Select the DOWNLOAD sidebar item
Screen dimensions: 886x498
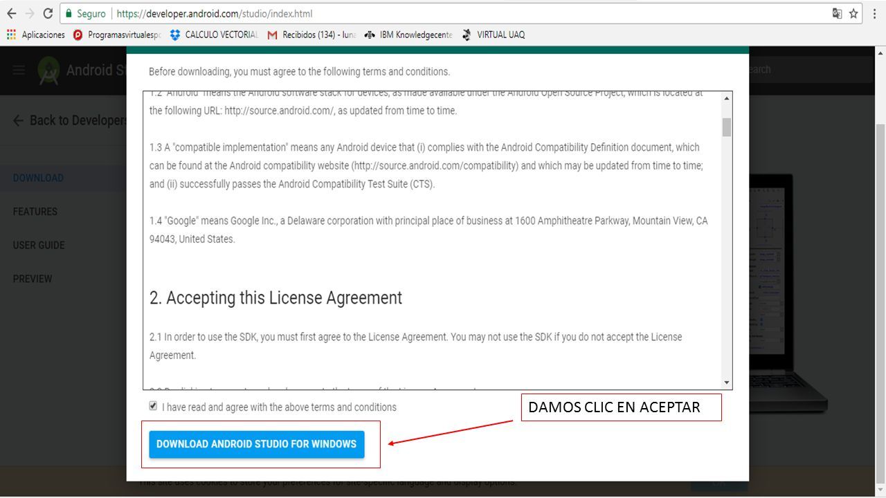coord(38,178)
